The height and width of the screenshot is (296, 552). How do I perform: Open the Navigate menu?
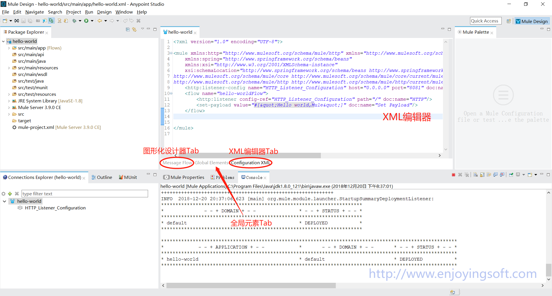(34, 12)
